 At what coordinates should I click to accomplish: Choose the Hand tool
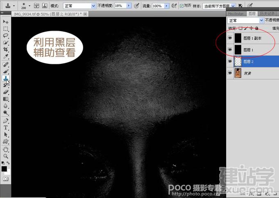(x=5, y=149)
